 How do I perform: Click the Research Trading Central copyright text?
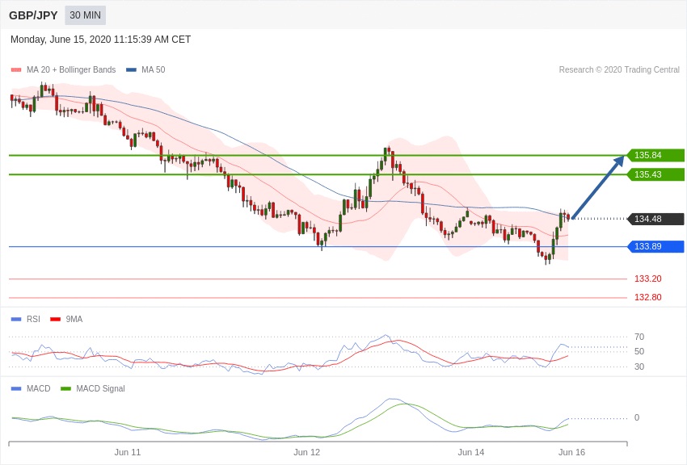click(619, 70)
